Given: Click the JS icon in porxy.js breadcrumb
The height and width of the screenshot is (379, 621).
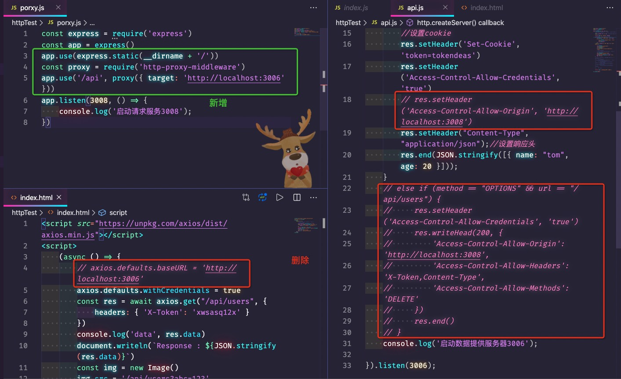Looking at the screenshot, I should pyautogui.click(x=51, y=22).
